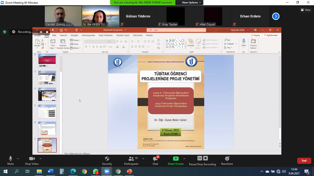Image resolution: width=314 pixels, height=176 pixels.
Task: Open Zoom Security options
Action: 107,161
